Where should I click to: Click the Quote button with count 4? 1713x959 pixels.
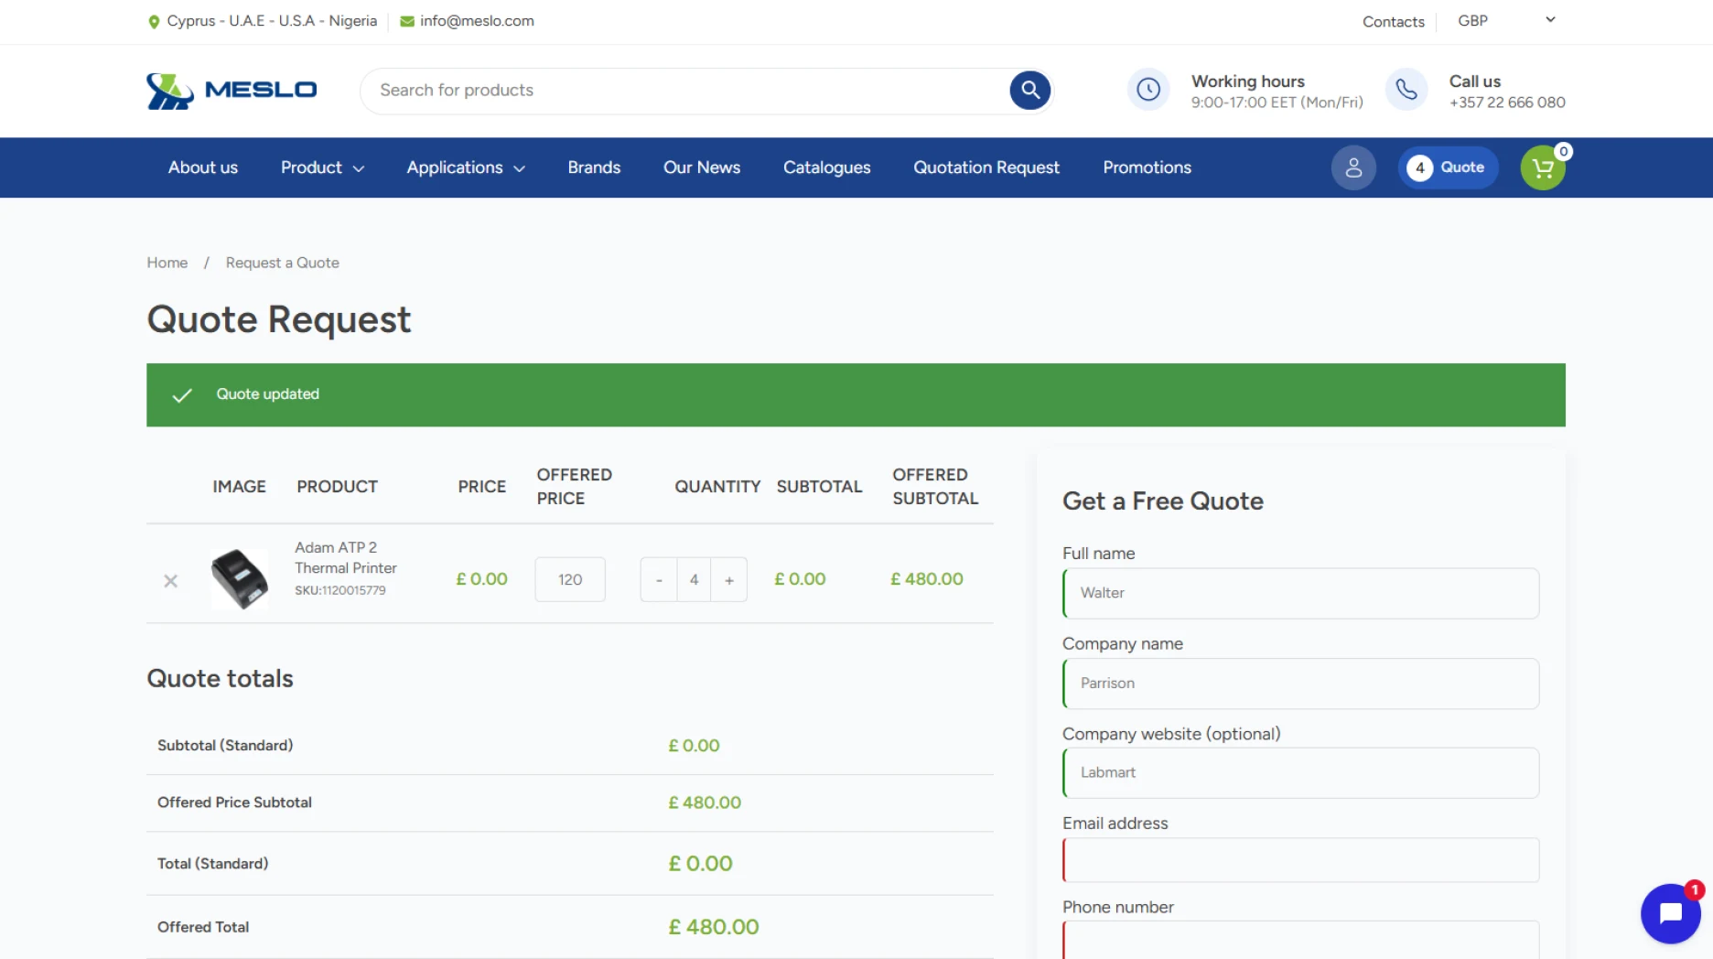coord(1448,167)
